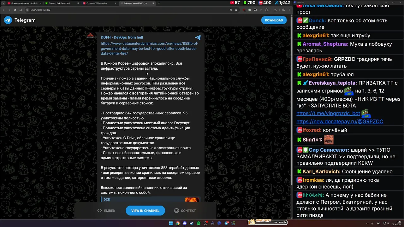This screenshot has height=227, width=404.
Task: Click the zoom magnifier icon in address bar
Action: click(231, 10)
